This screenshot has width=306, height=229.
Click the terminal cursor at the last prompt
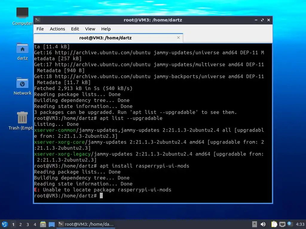pos(101,196)
